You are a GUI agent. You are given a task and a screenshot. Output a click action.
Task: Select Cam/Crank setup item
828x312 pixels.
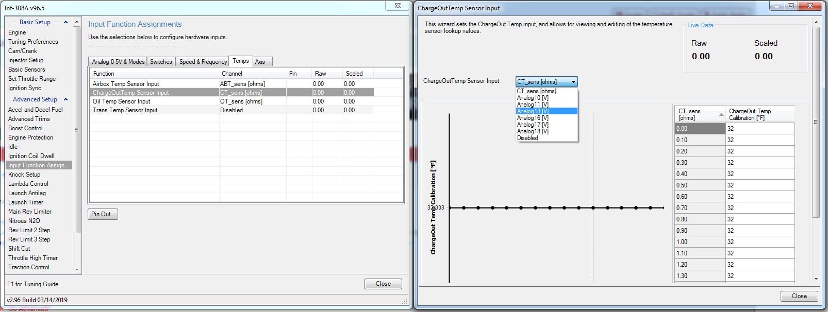click(23, 51)
